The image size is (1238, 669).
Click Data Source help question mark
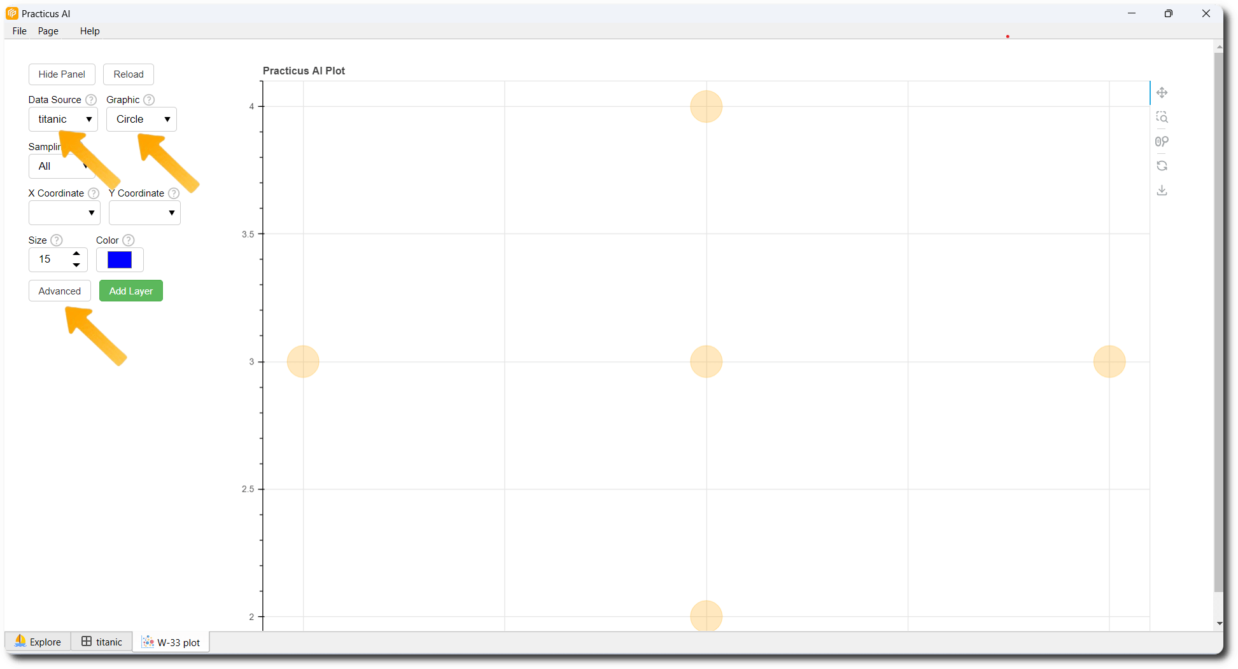(x=91, y=100)
